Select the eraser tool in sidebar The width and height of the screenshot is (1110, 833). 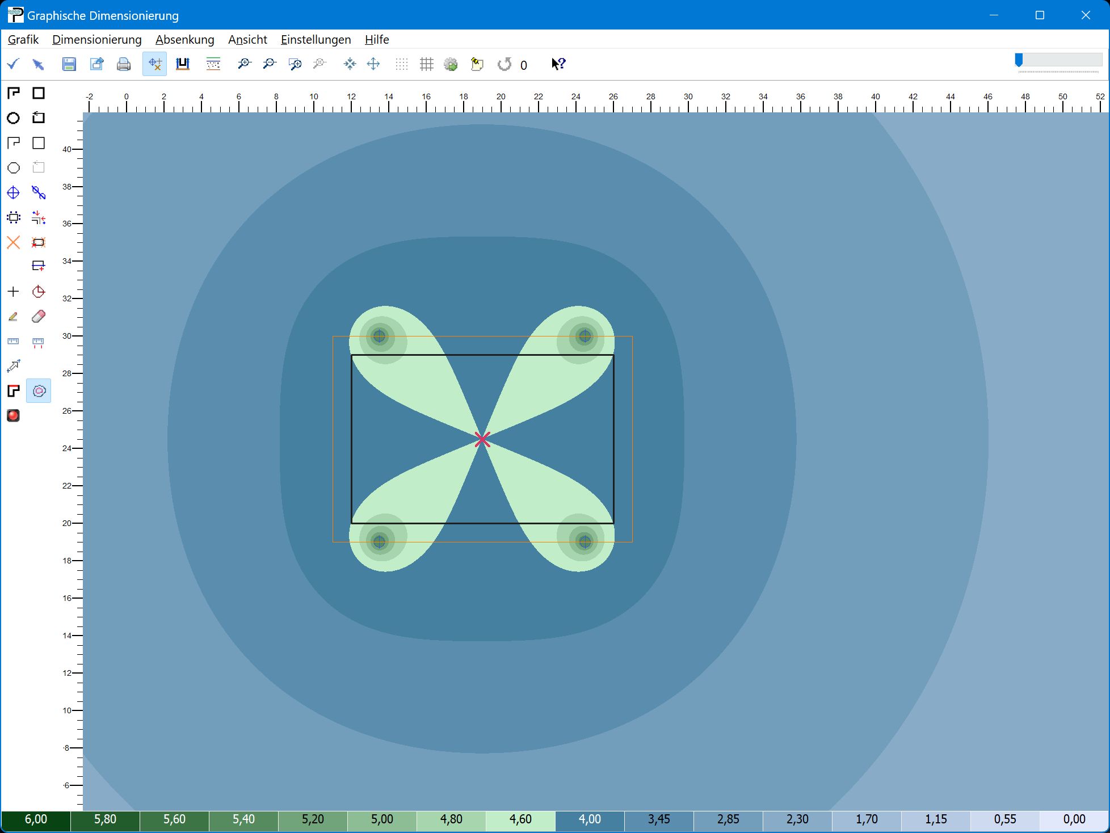coord(39,317)
